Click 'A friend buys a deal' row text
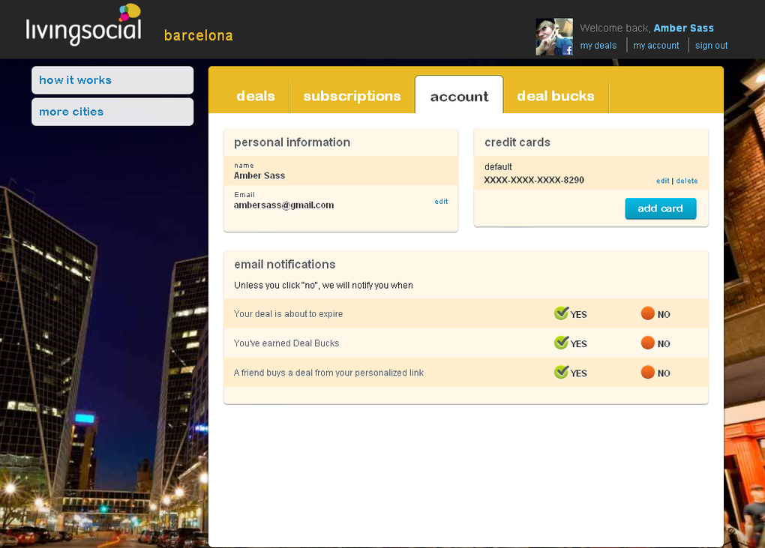The height and width of the screenshot is (548, 765). (328, 373)
